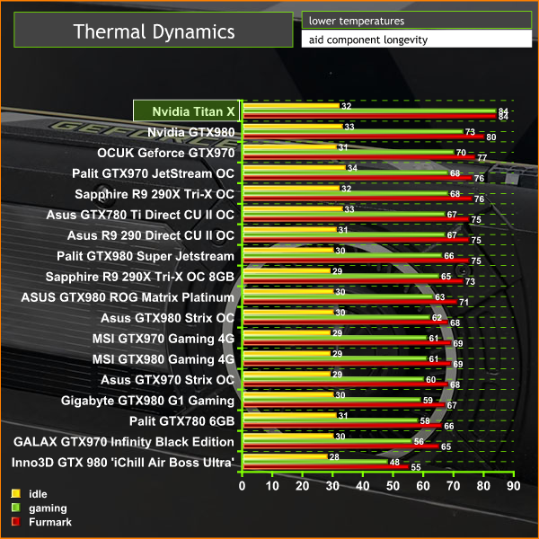Click the OCUK Geforce GTX970 label
Screen dimensions: 539x539
point(165,153)
